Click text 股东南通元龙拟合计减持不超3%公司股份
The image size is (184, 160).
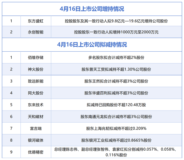point(116,117)
